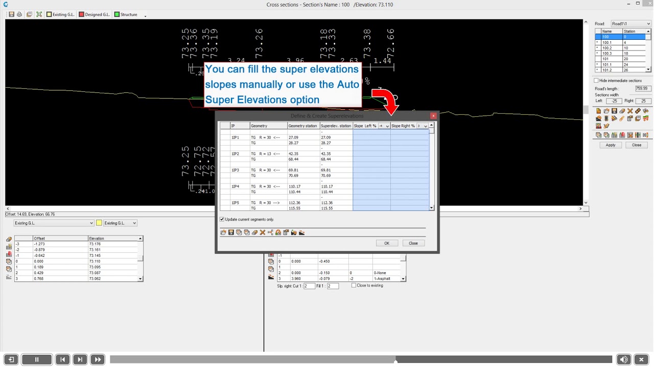Open the first Existing G.L. dropdown

(54, 223)
